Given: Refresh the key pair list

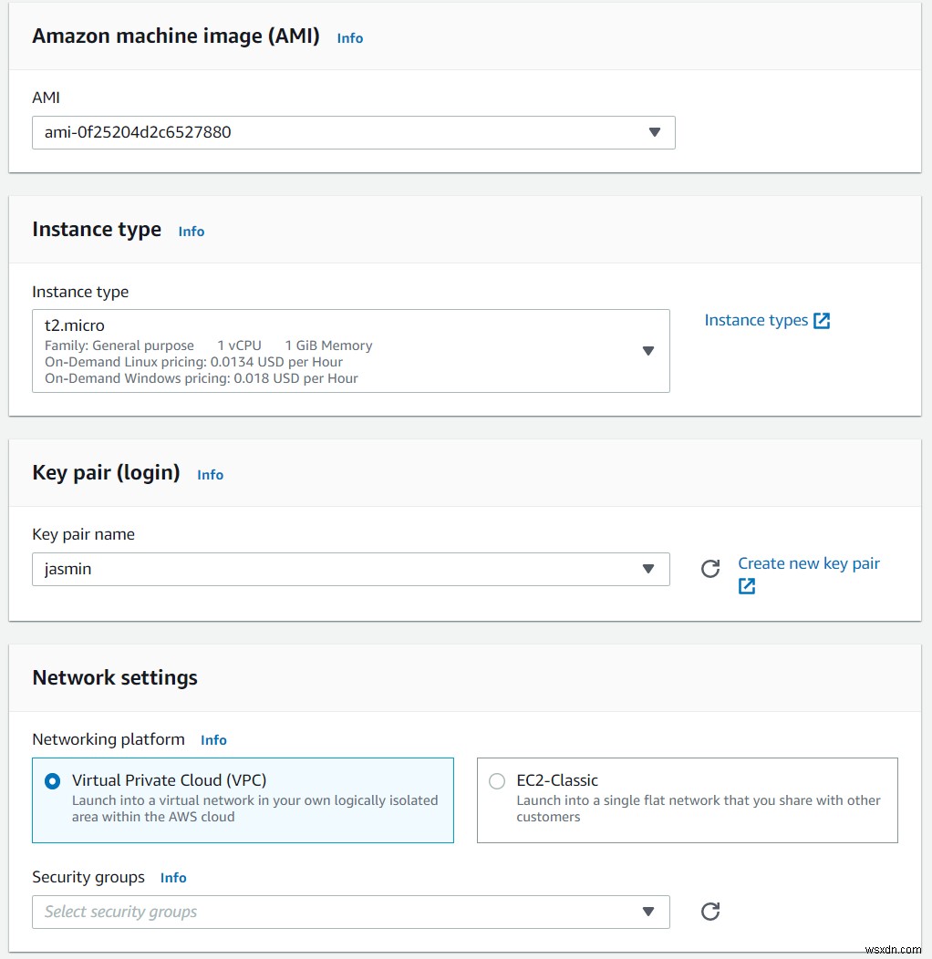Looking at the screenshot, I should coord(710,569).
